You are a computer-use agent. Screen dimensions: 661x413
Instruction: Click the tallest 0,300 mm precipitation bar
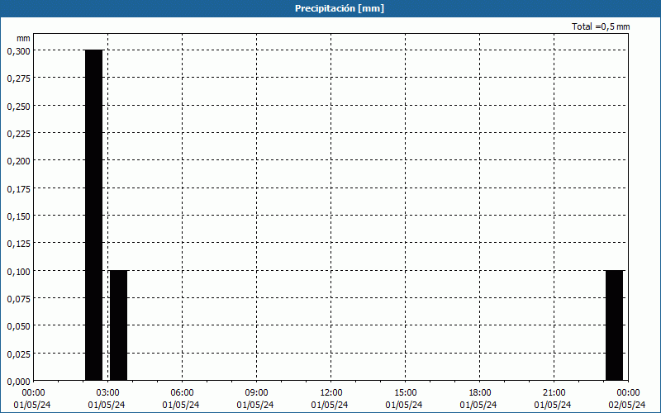[x=93, y=215]
